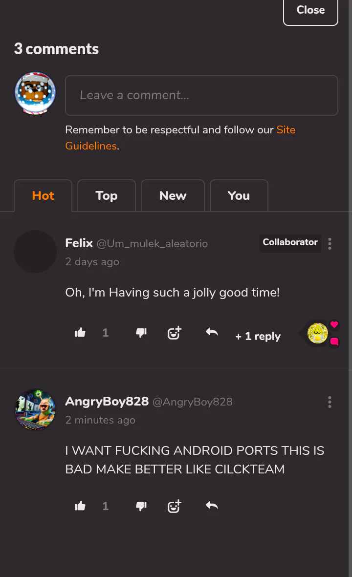Open more options for Felix's comment
This screenshot has height=577, width=352.
[x=330, y=244]
